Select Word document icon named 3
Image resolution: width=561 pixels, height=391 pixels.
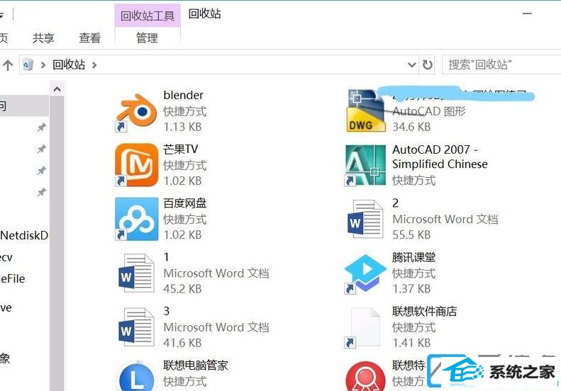pyautogui.click(x=136, y=327)
